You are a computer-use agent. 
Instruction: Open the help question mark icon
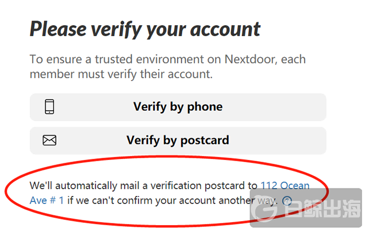287,201
